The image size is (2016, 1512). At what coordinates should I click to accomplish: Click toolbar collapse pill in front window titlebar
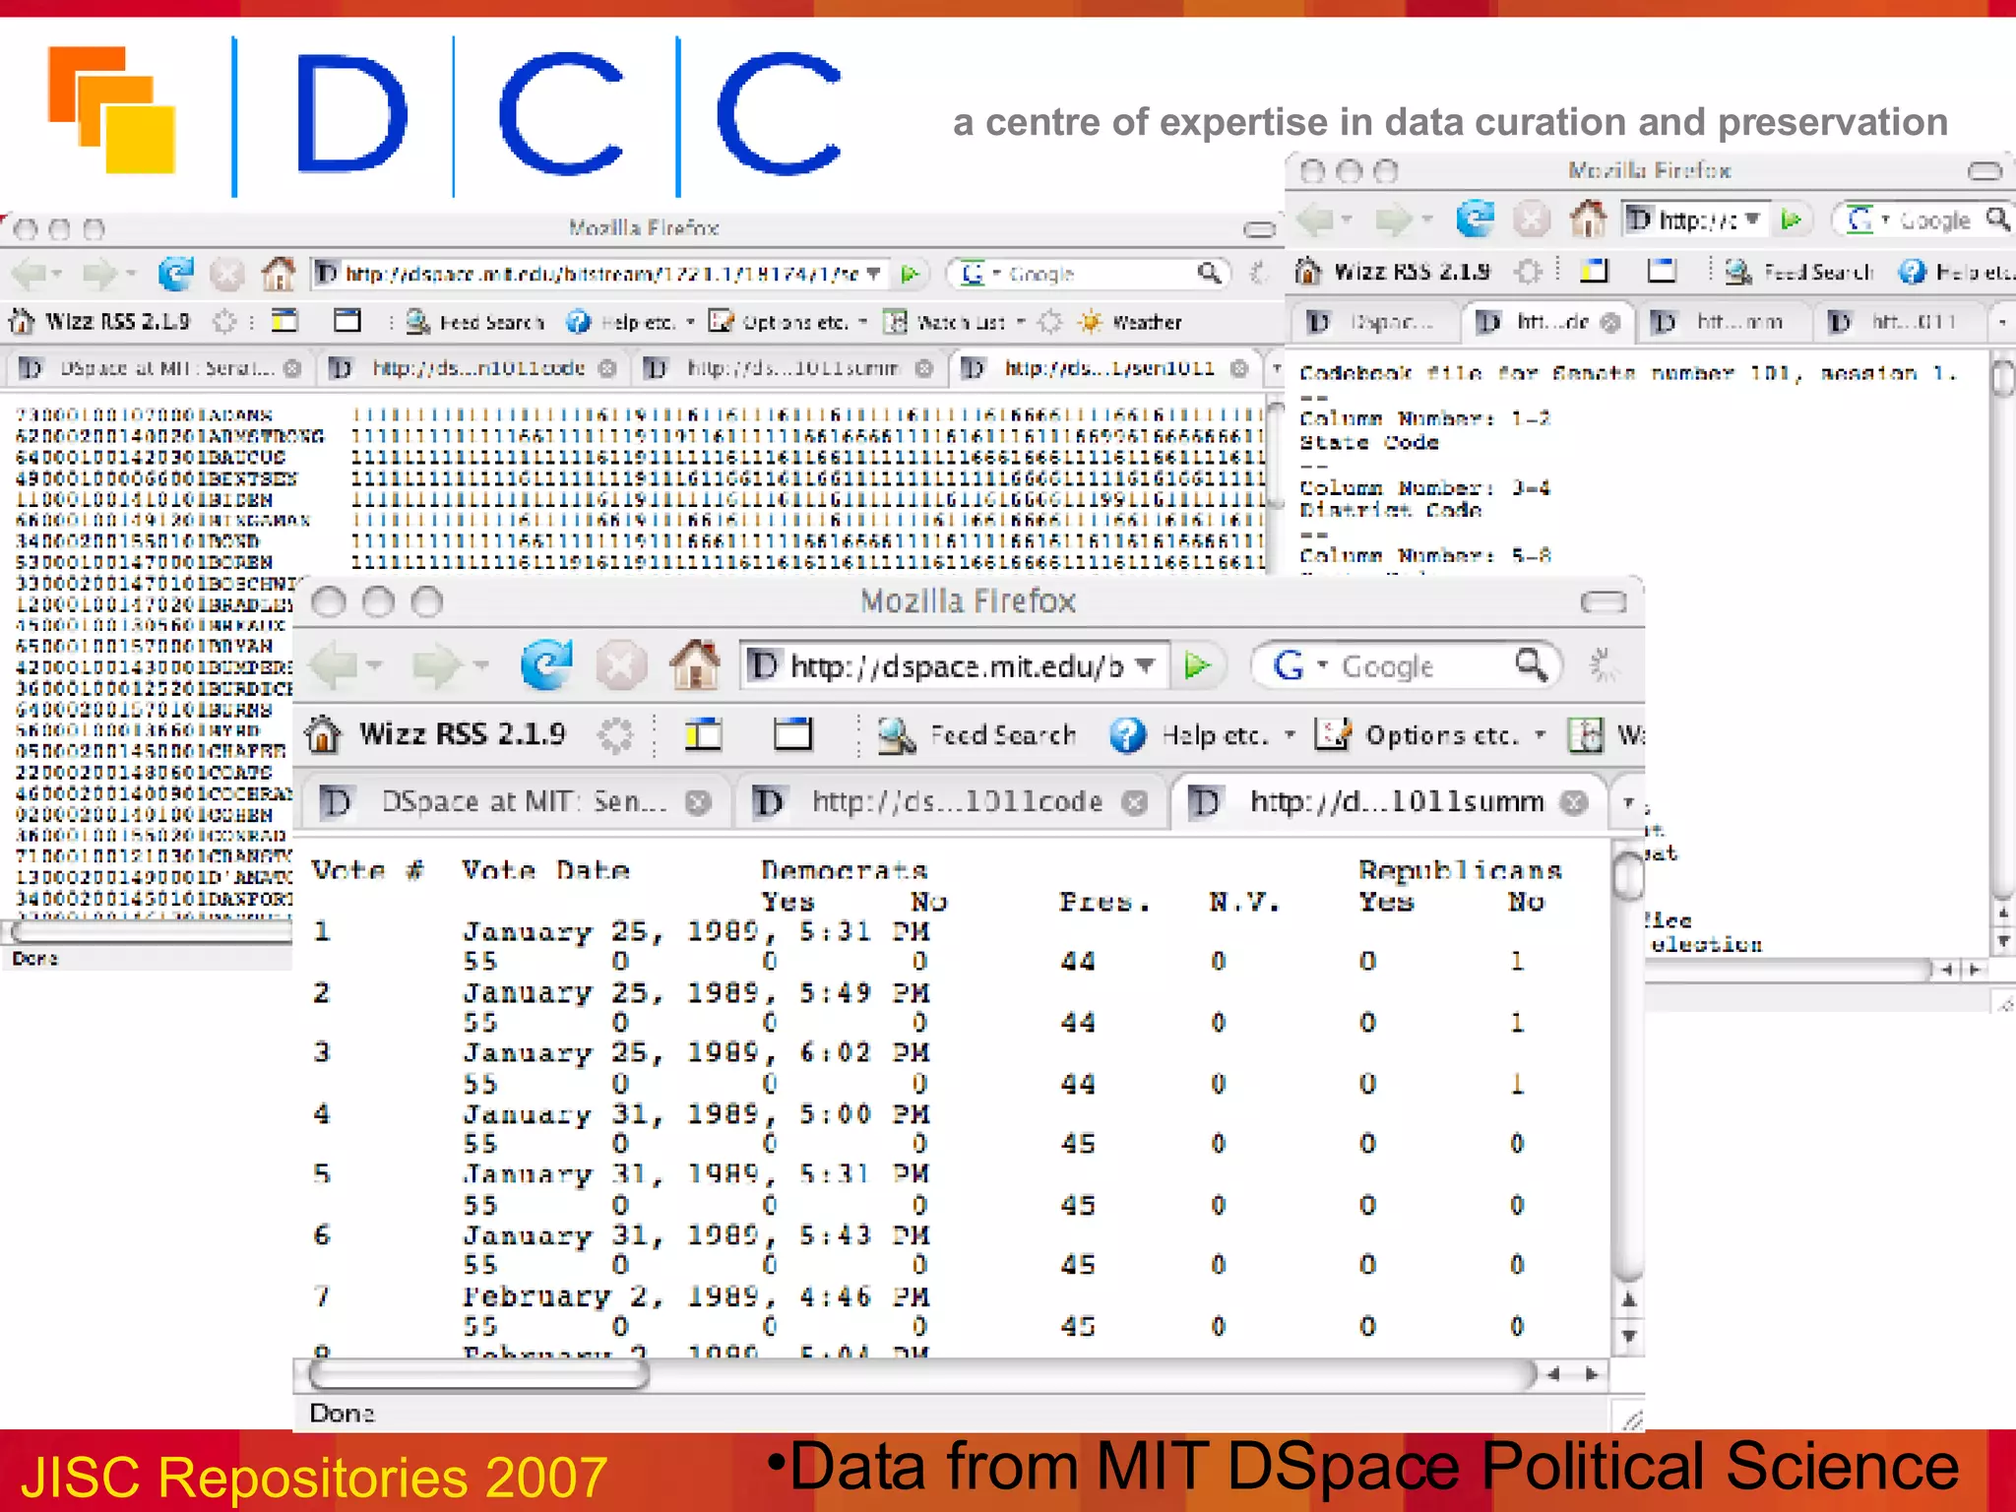point(1604,601)
